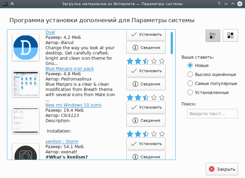Install the Dual icon theme
The width and height of the screenshot is (245, 178).
point(146,34)
